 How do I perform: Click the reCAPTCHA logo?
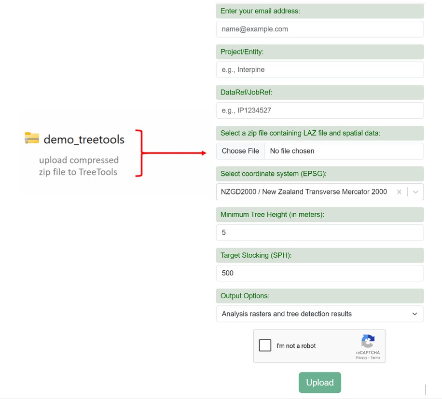(x=368, y=342)
